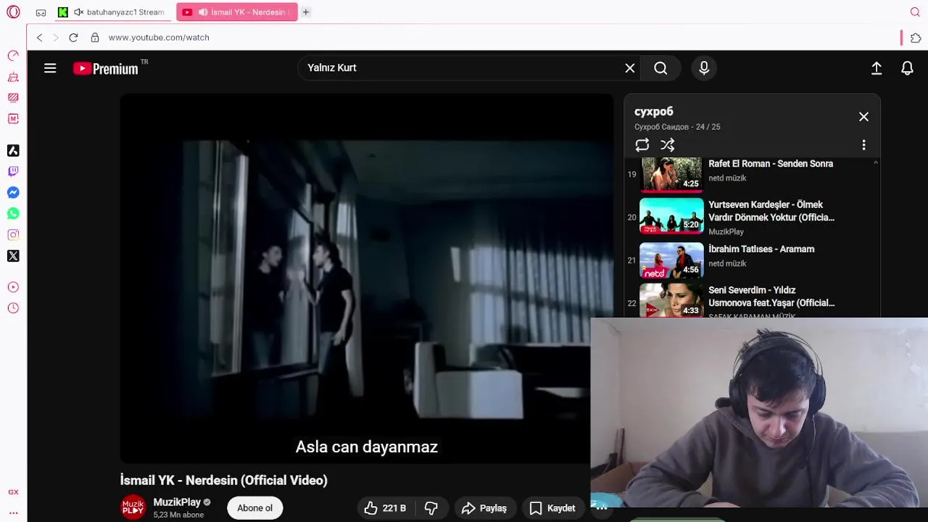
Task: Open more actions menu beside Kaydet
Action: (602, 508)
